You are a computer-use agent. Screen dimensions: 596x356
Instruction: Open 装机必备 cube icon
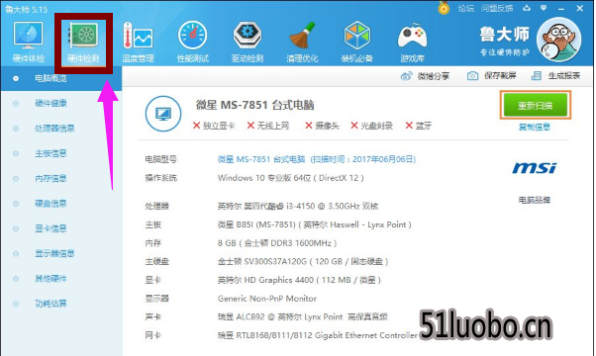tap(357, 36)
